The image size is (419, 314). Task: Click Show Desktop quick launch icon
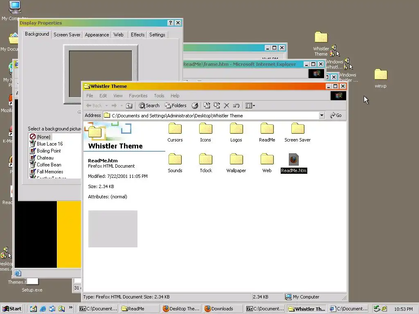[x=34, y=309]
